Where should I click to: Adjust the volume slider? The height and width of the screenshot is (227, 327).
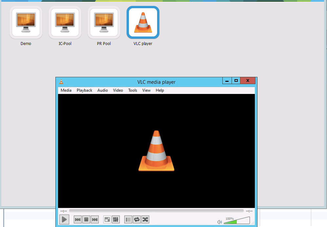pyautogui.click(x=236, y=221)
